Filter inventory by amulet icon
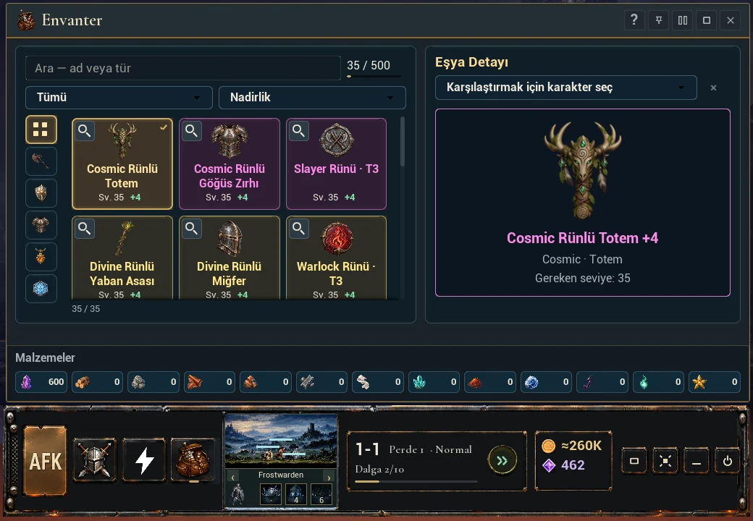The height and width of the screenshot is (521, 753). (41, 256)
